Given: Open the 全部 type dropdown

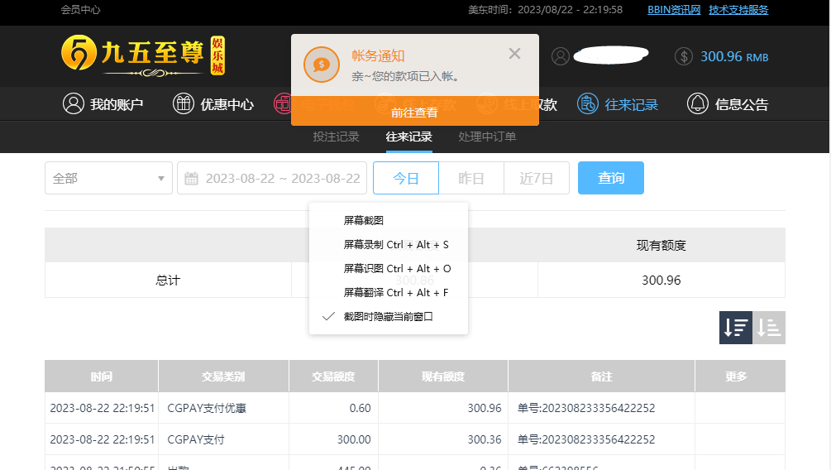Looking at the screenshot, I should (x=108, y=178).
